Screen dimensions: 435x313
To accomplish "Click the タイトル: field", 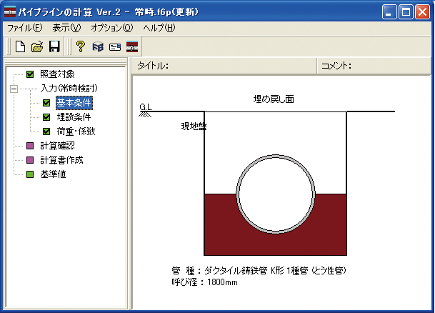I will click(224, 66).
